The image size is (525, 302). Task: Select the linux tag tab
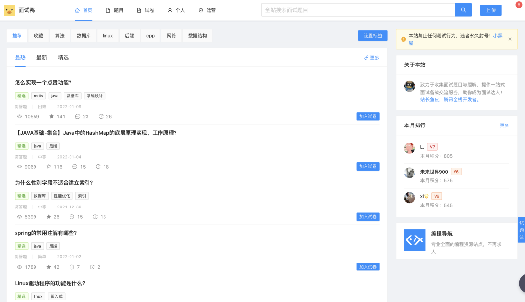(108, 36)
